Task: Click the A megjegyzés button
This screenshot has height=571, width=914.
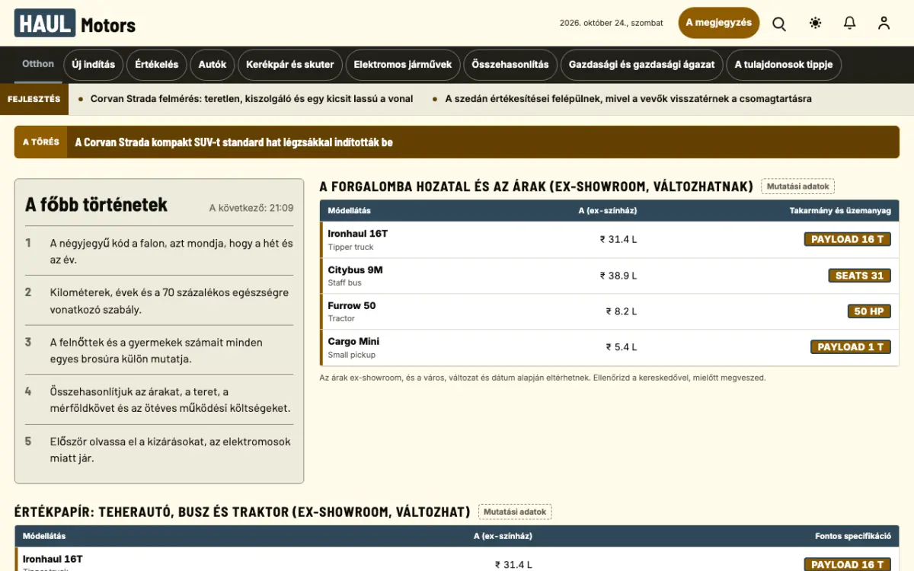Action: [719, 23]
